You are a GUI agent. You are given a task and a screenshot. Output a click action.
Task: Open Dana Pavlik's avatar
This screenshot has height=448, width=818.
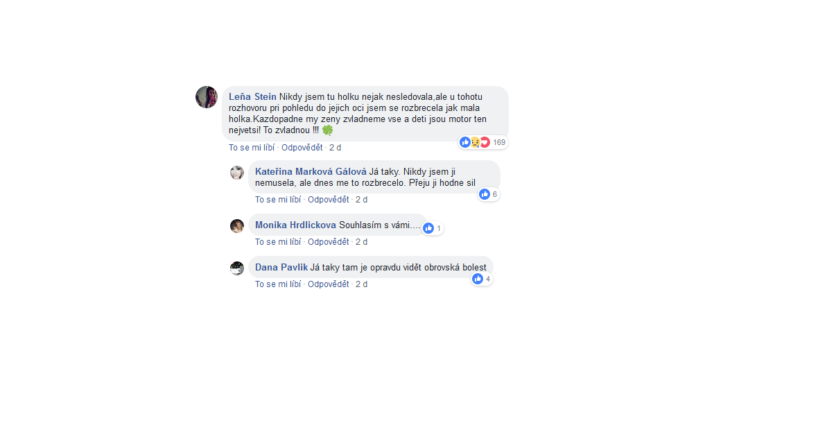(237, 268)
